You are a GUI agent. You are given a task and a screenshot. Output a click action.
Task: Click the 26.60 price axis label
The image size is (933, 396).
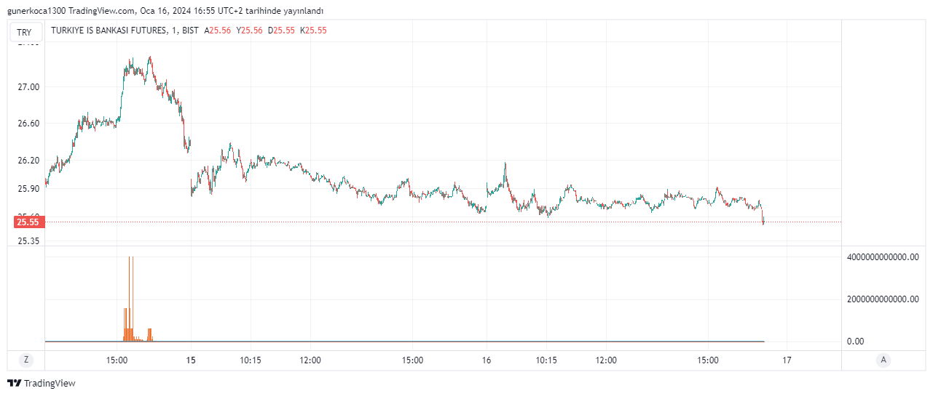(29, 124)
